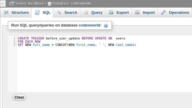Image resolution: width=192 pixels, height=108 pixels.
Task: Place the cursor in the SQL query editor
Action: 104,64
